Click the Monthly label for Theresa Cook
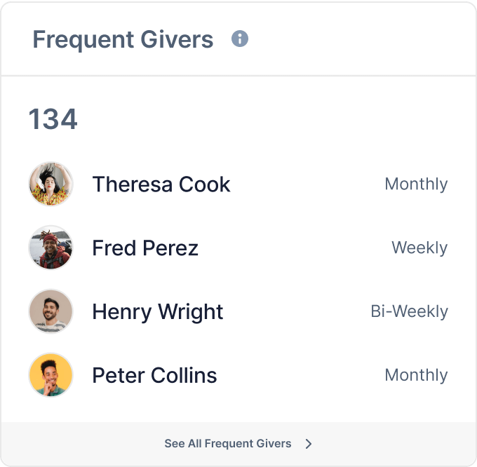The image size is (477, 467). (x=416, y=184)
